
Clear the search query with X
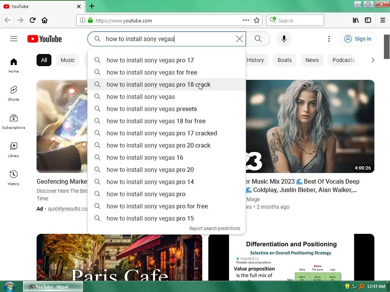click(x=239, y=39)
